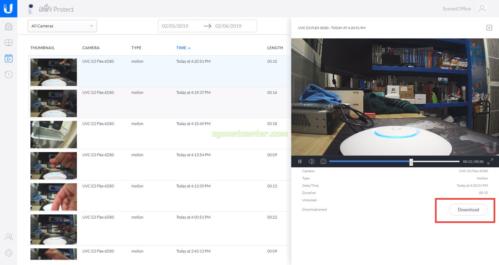The height and width of the screenshot is (265, 499).
Task: Set the start date 02/05/2019
Action: 175,26
